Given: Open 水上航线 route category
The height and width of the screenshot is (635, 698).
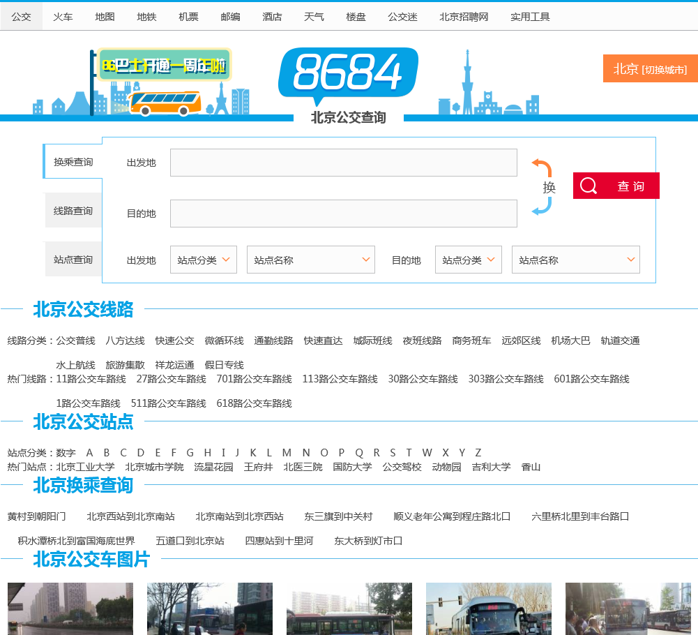Looking at the screenshot, I should 76,366.
